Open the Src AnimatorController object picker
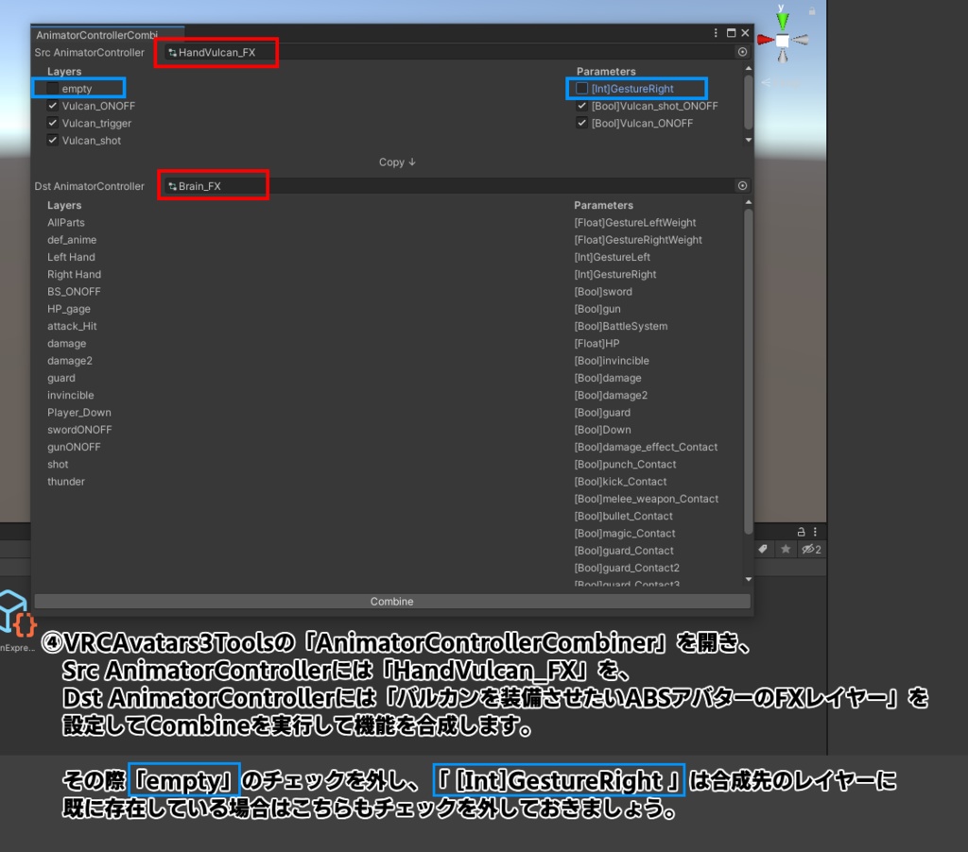Viewport: 968px width, 852px height. coord(742,53)
